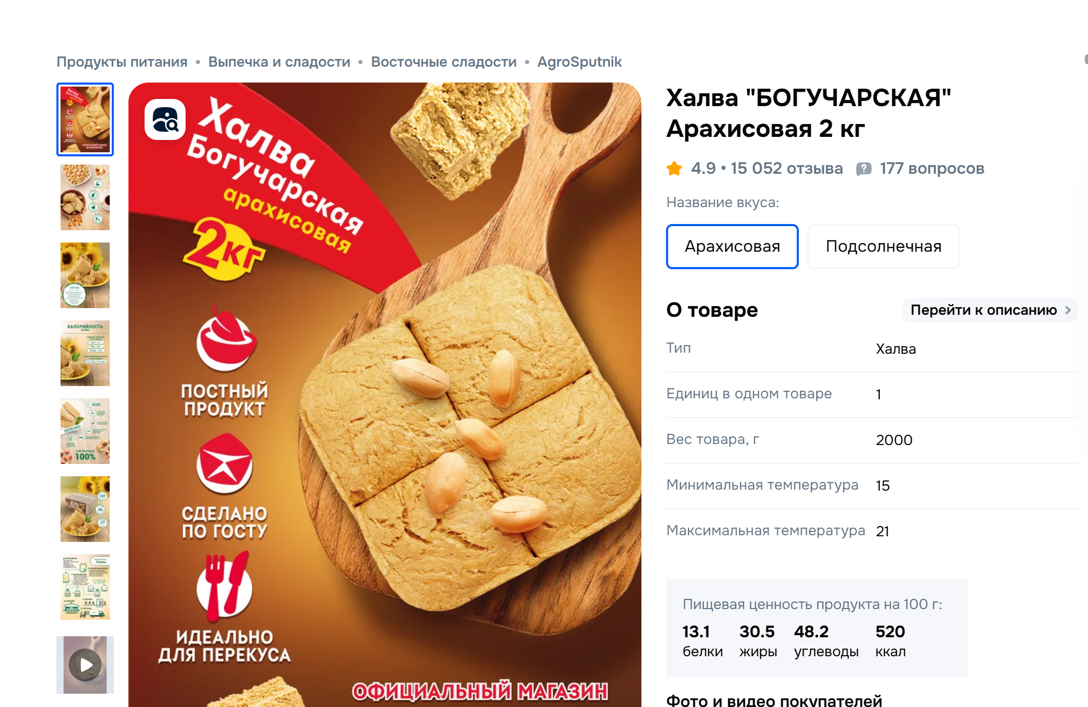Screen dimensions: 1088x707
Task: Select the Арахисовая flavor option
Action: 732,246
